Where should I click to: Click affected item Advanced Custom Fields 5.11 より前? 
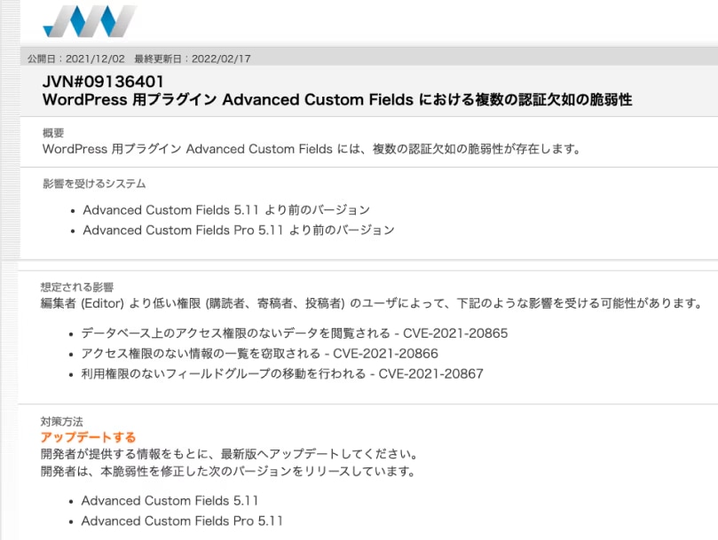point(226,210)
